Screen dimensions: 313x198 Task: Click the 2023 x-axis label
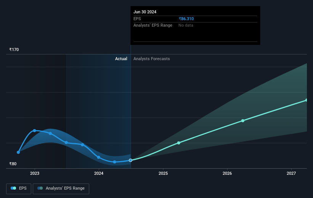[x=35, y=174]
